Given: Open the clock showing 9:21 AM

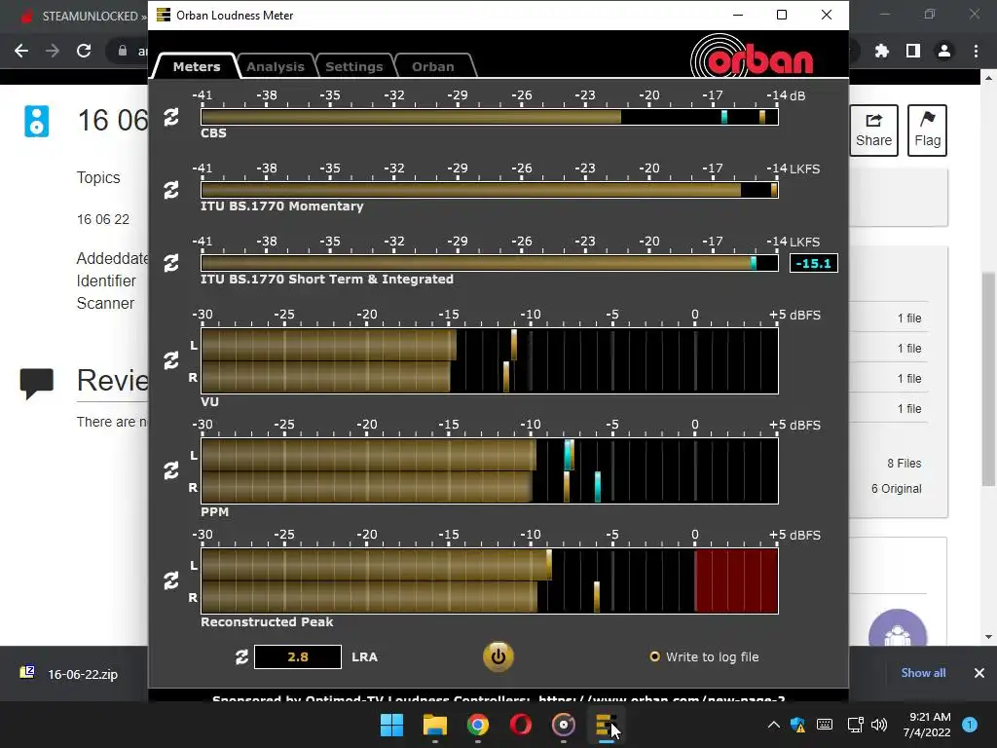Looking at the screenshot, I should [927, 725].
